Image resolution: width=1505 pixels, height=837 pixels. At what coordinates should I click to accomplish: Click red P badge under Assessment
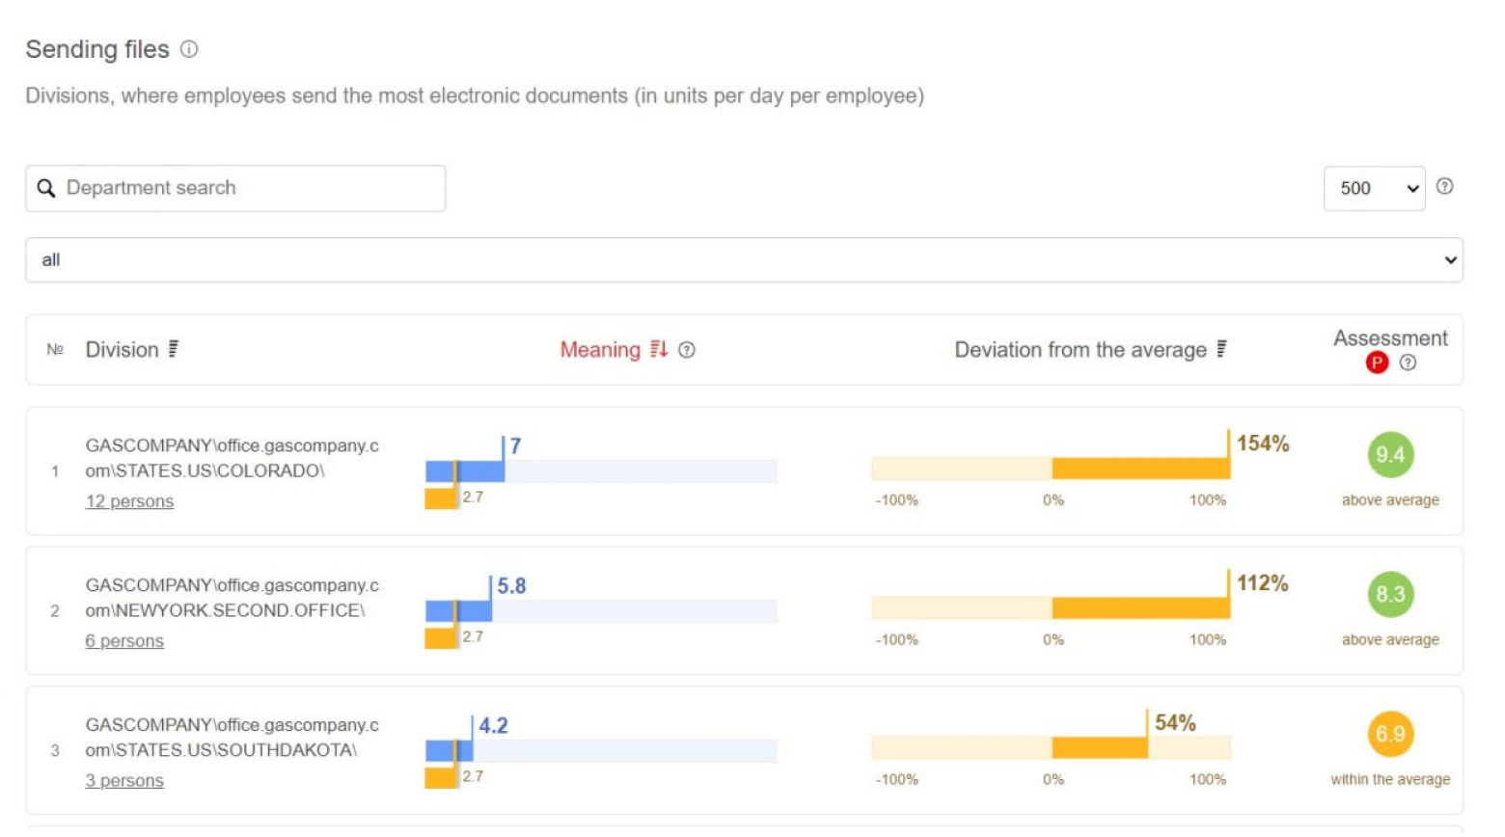(1377, 363)
